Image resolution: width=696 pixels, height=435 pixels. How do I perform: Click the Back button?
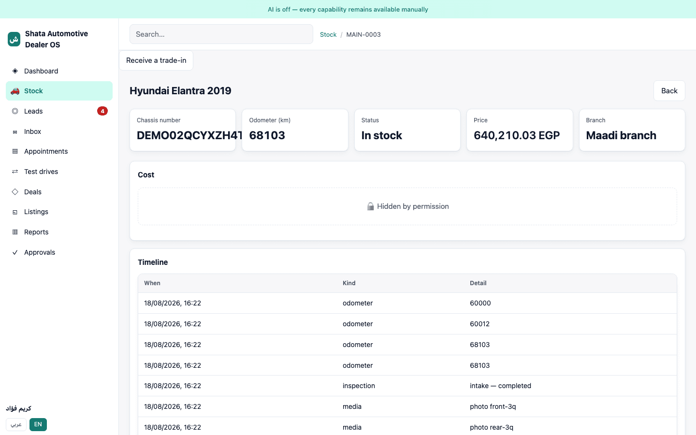coord(669,91)
